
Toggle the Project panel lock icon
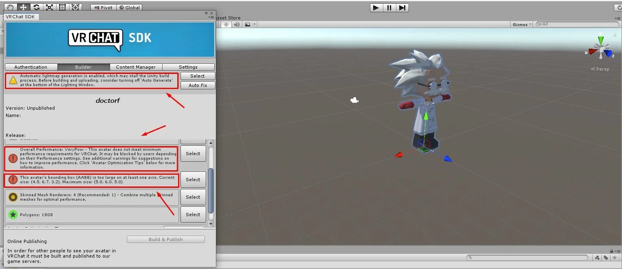tap(612, 251)
